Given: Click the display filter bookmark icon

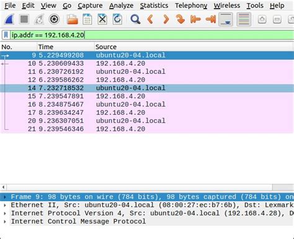Looking at the screenshot, I should (x=6, y=35).
